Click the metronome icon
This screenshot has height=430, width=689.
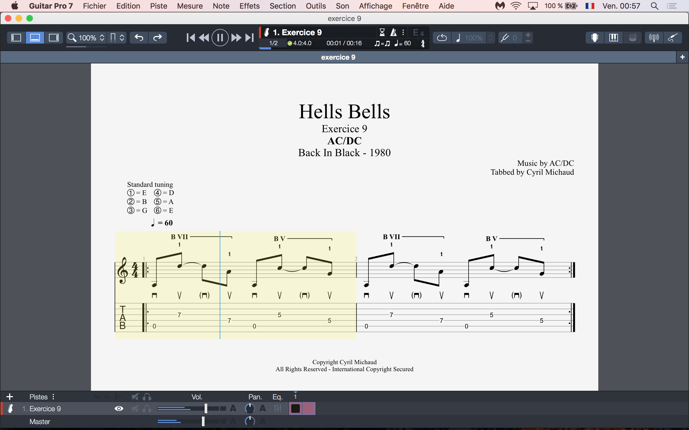click(x=393, y=33)
